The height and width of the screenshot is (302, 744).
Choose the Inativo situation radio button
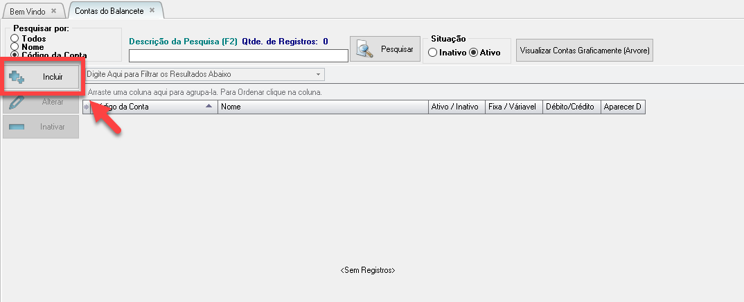pyautogui.click(x=433, y=53)
